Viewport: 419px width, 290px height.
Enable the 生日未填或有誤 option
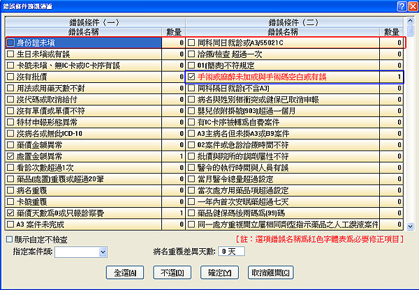[10, 54]
